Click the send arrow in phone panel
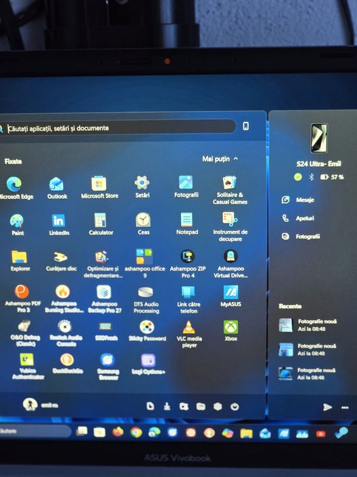This screenshot has height=477, width=357. pos(327,407)
